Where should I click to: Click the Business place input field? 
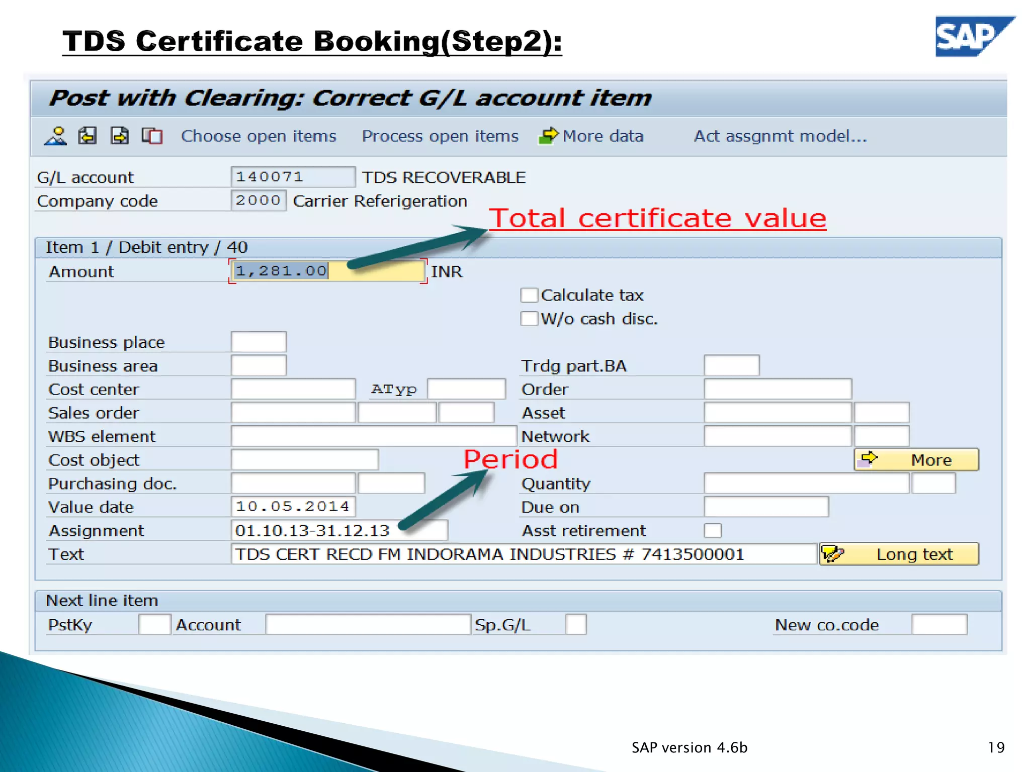click(259, 342)
